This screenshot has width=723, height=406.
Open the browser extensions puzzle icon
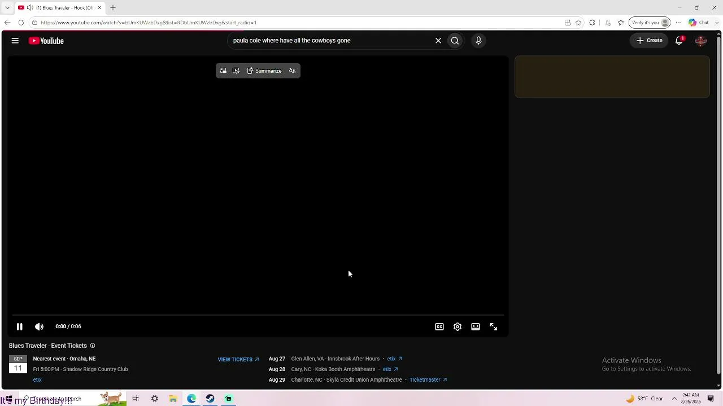(592, 23)
